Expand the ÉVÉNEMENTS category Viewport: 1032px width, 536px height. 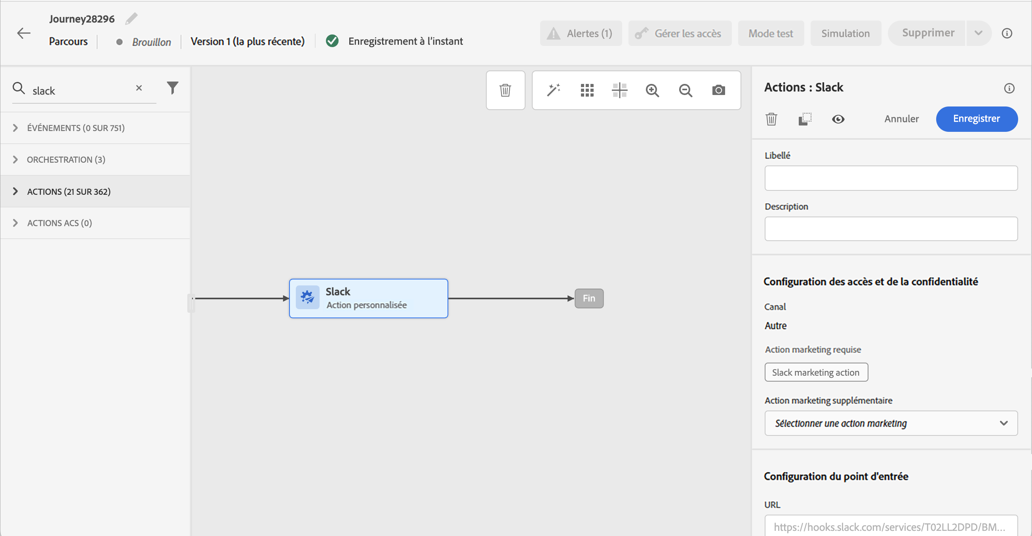[x=15, y=128]
